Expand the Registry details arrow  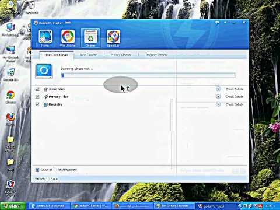click(x=218, y=104)
